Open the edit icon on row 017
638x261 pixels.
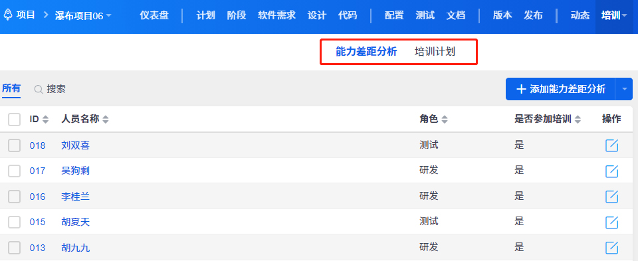pyautogui.click(x=611, y=171)
